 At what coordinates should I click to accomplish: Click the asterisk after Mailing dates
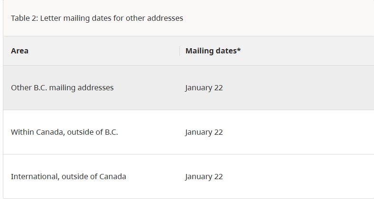(x=239, y=50)
